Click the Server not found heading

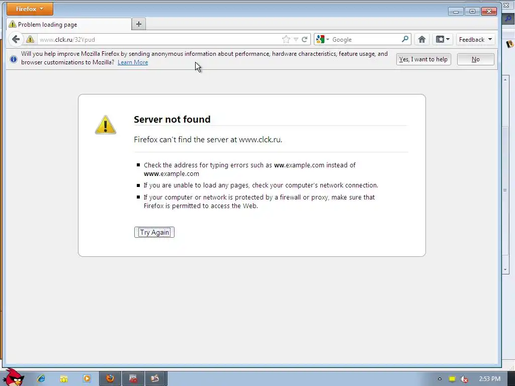pos(172,119)
